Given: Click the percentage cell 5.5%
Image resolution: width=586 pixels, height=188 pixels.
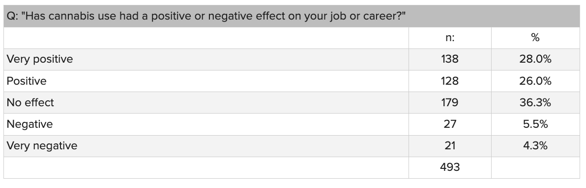Looking at the screenshot, I should point(535,124).
